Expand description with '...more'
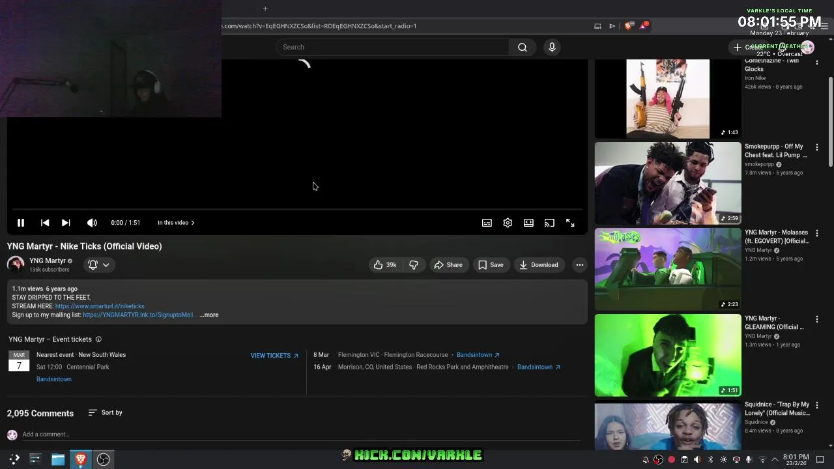The height and width of the screenshot is (469, 834). [x=209, y=315]
